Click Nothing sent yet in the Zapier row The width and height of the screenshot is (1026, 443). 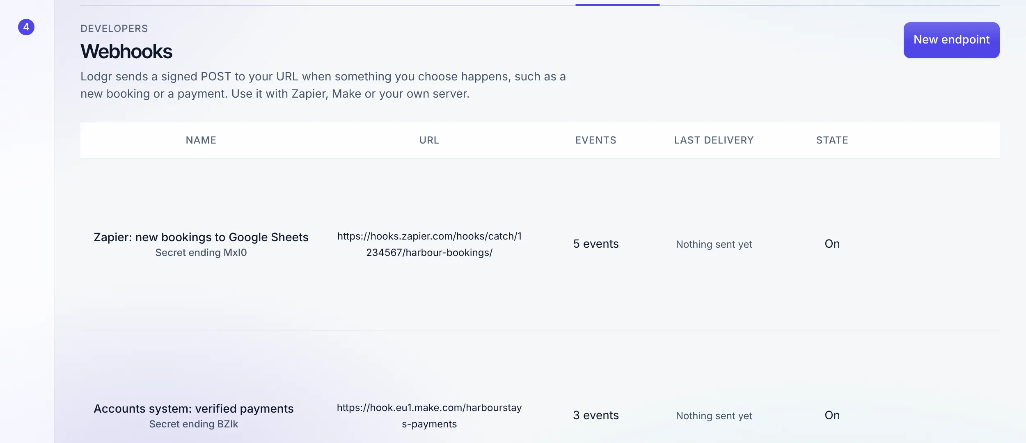[714, 244]
